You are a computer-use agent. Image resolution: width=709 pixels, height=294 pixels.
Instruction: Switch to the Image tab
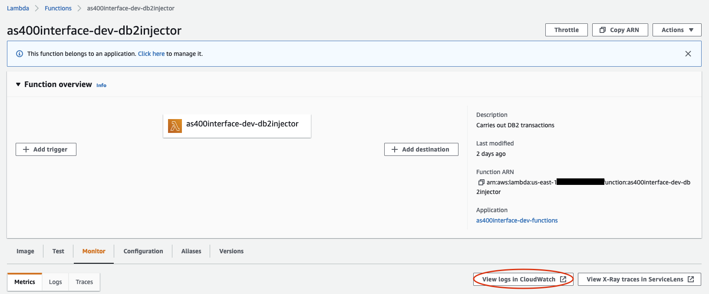click(25, 251)
